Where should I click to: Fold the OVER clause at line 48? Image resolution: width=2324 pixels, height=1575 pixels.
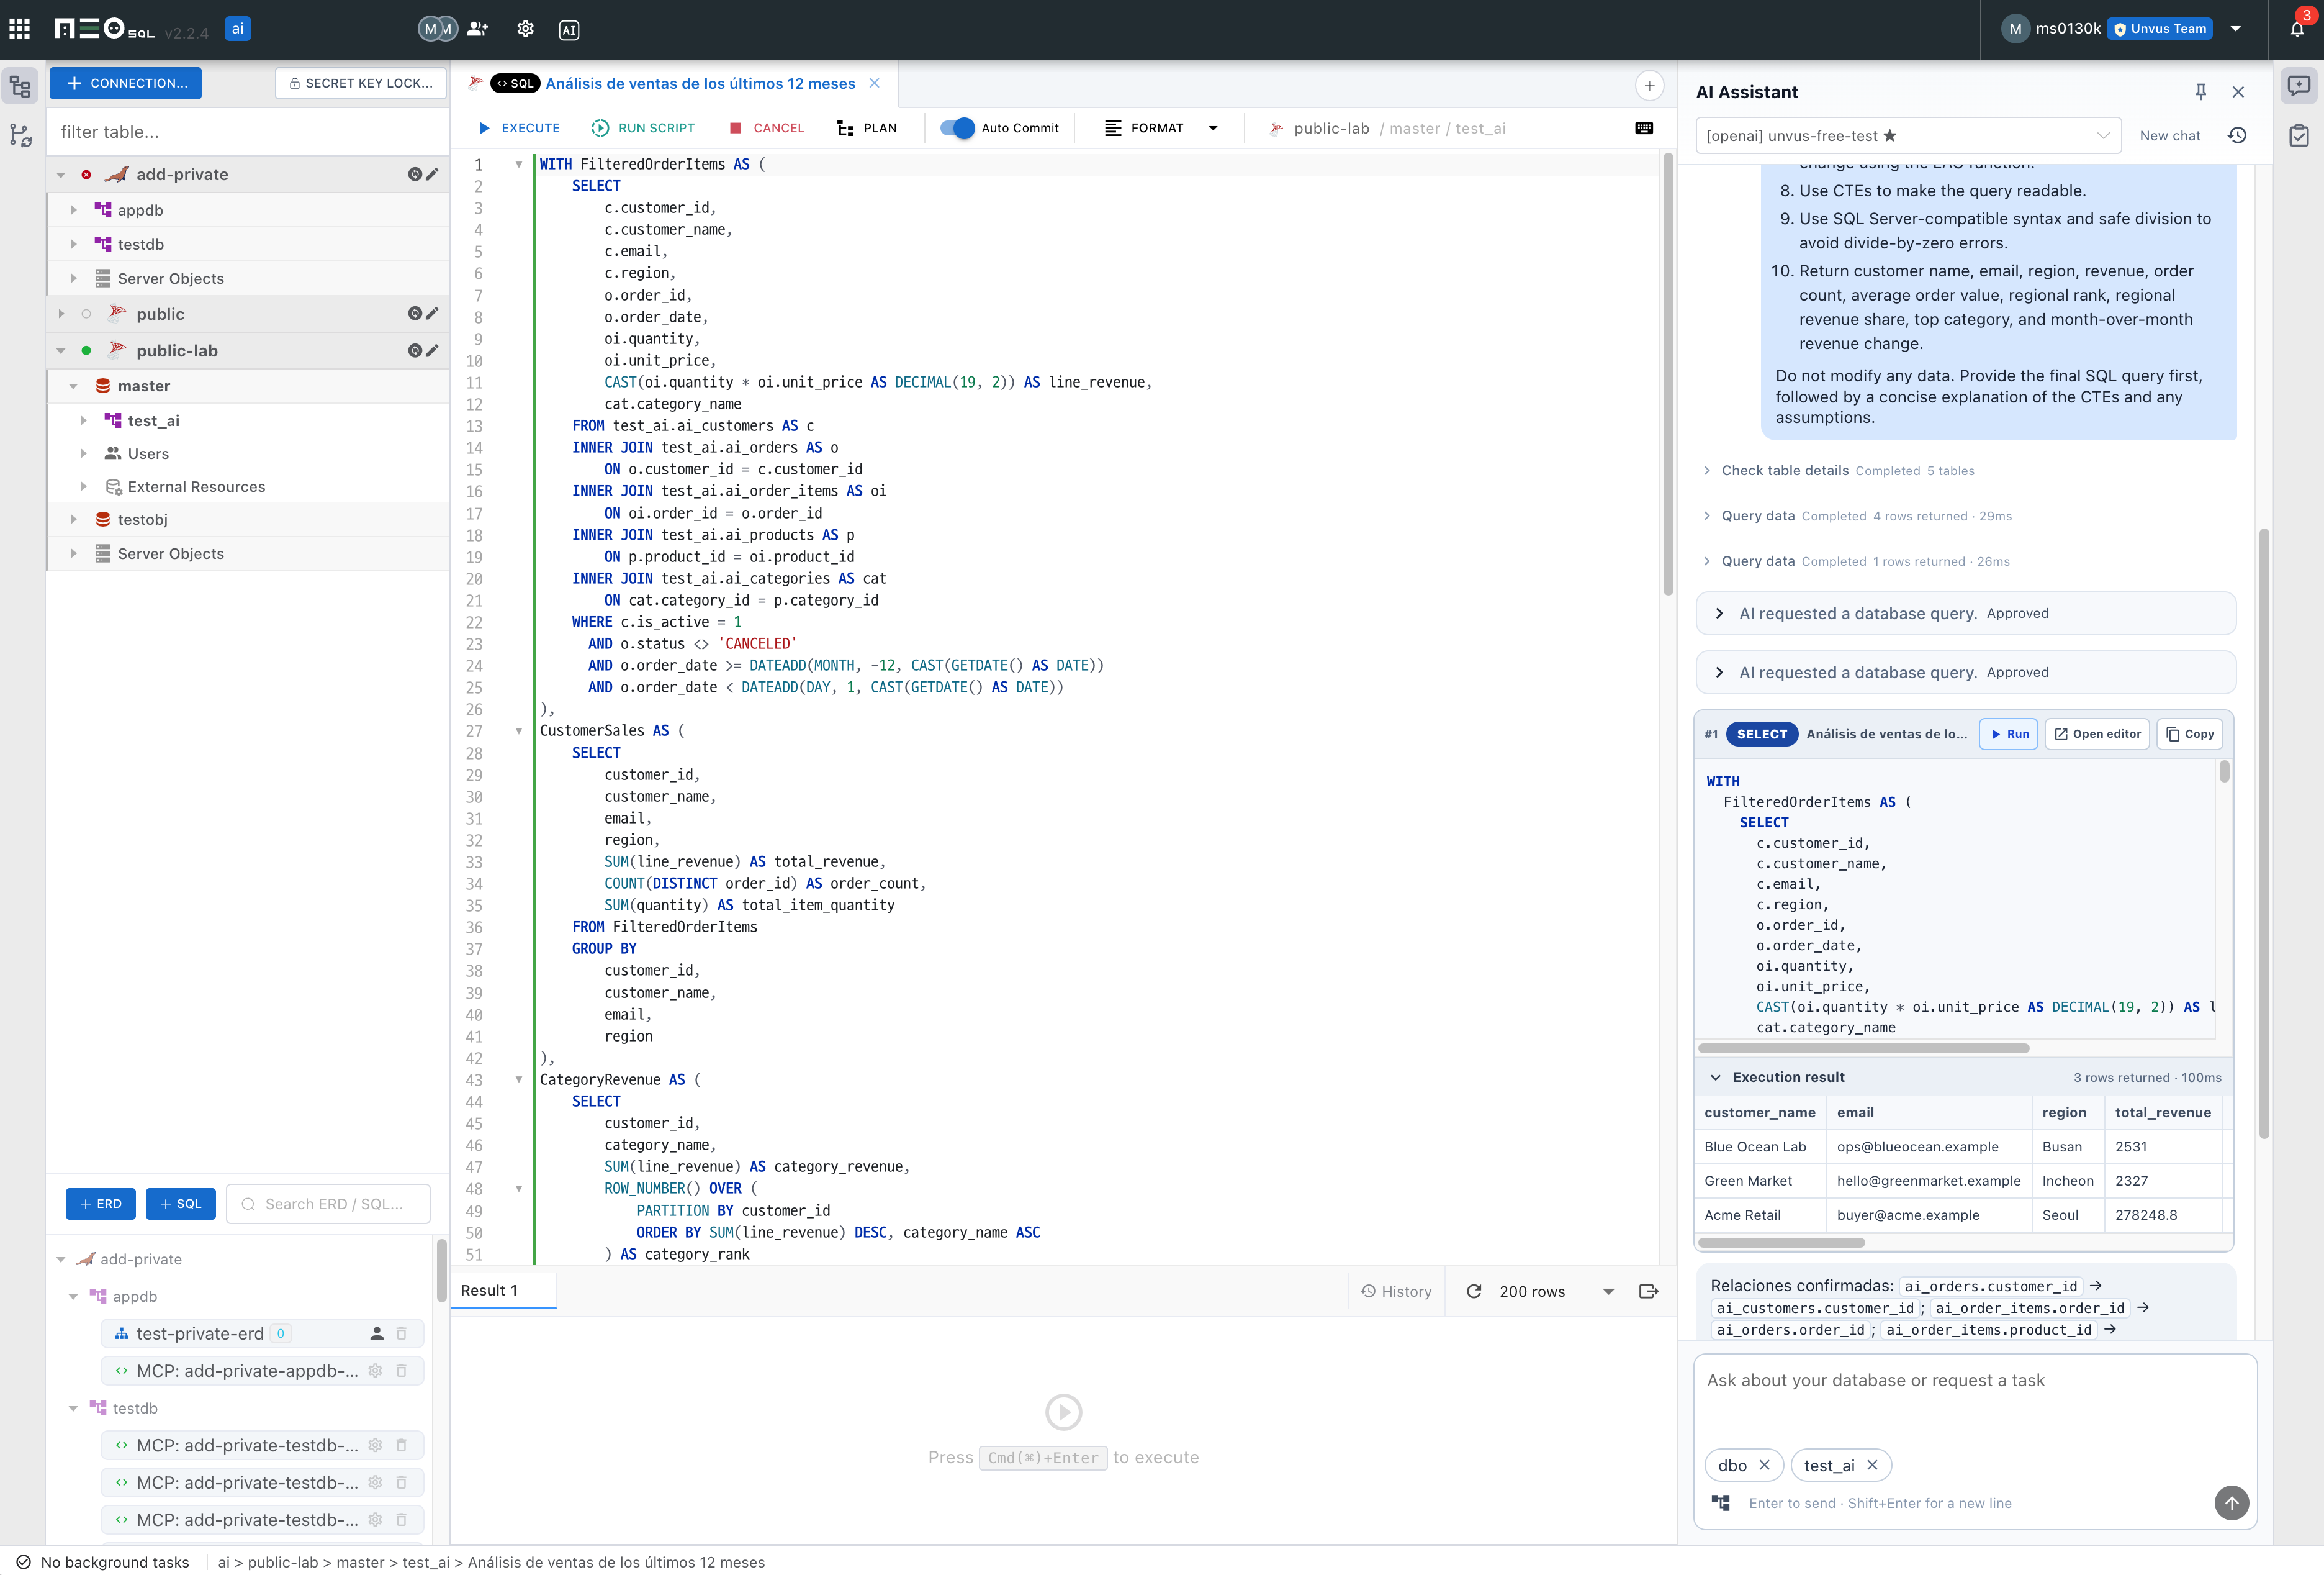click(x=518, y=1189)
